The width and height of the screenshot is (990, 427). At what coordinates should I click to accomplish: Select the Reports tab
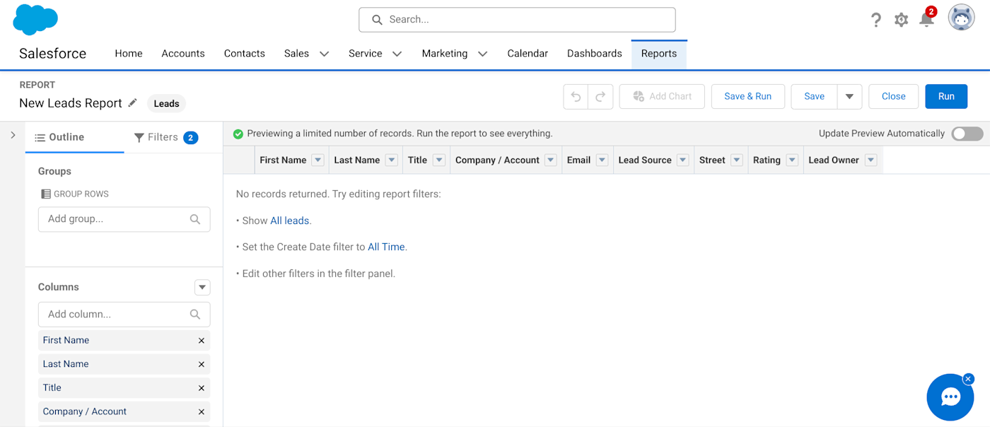click(x=659, y=54)
